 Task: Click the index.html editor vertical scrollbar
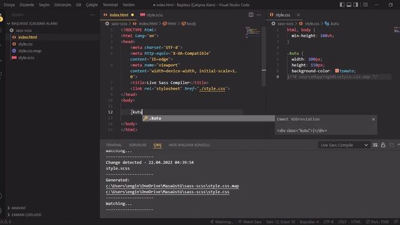point(264,56)
